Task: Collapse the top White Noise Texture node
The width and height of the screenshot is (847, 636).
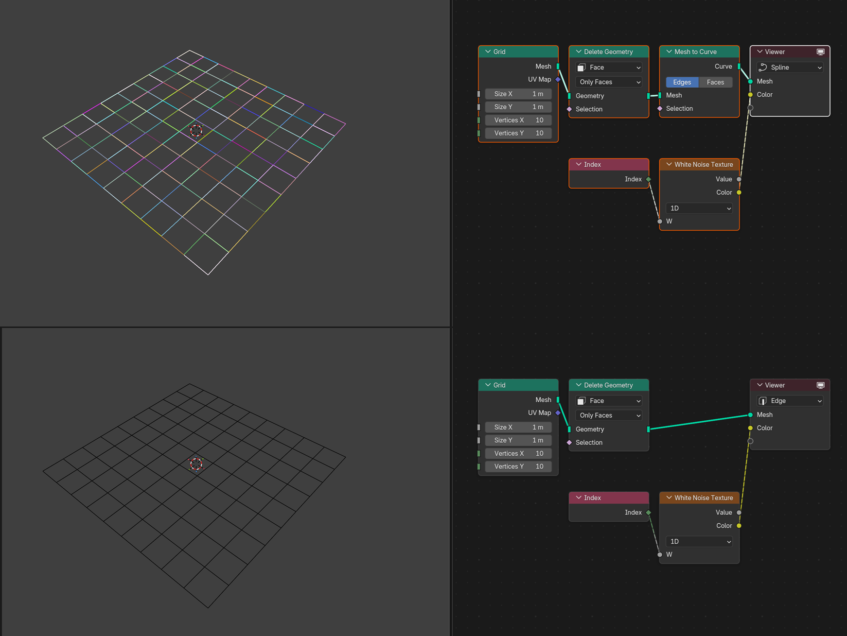Action: (669, 164)
